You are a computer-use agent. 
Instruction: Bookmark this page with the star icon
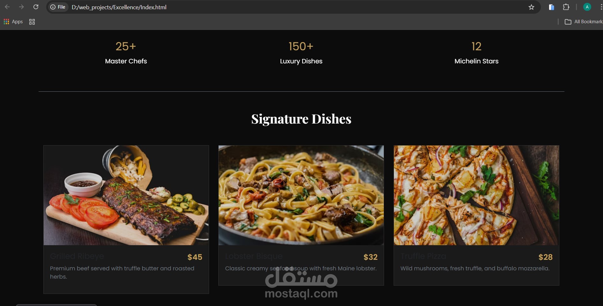(x=531, y=7)
